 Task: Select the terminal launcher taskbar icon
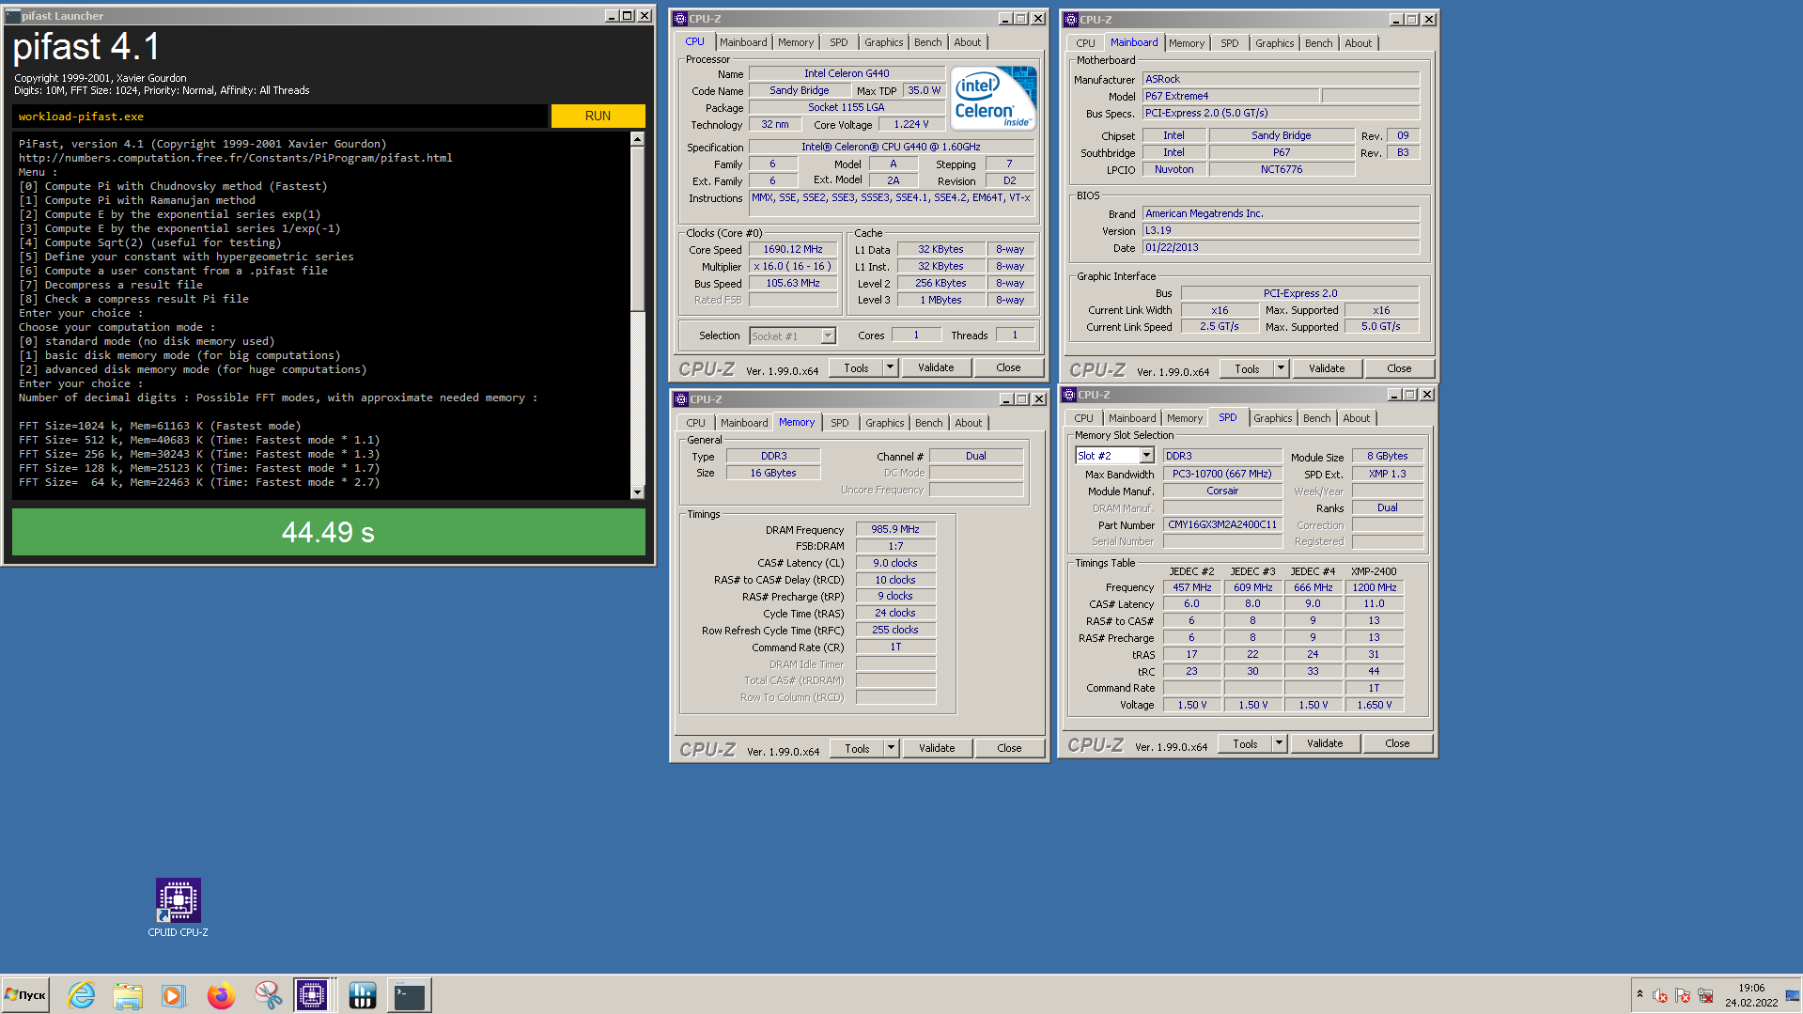(x=410, y=995)
